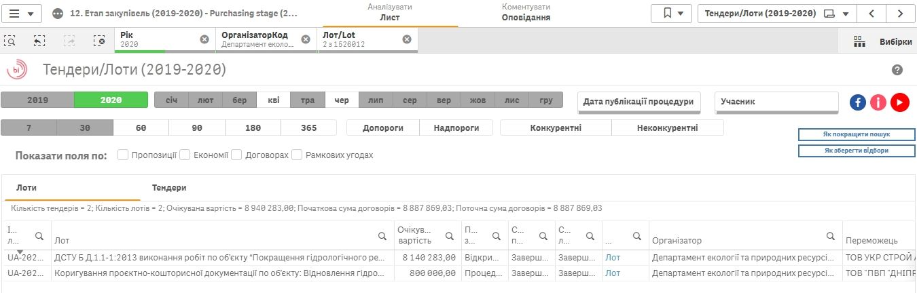The height and width of the screenshot is (293, 917).
Task: Tick the Договорах checkbox
Action: tap(236, 155)
